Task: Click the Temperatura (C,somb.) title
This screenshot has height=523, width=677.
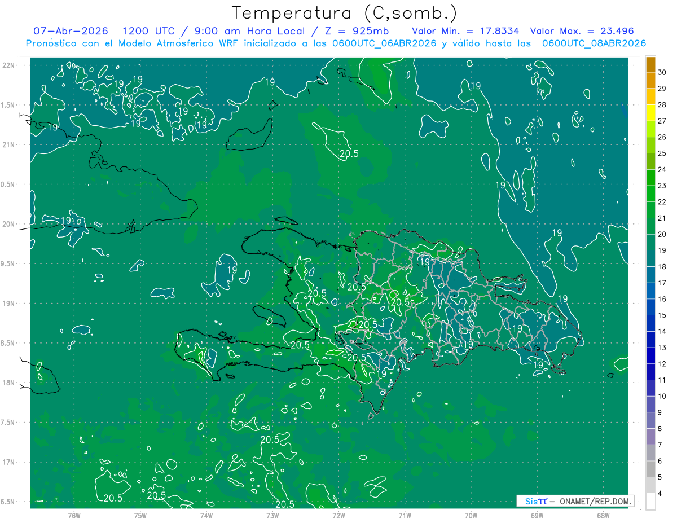Action: [344, 13]
